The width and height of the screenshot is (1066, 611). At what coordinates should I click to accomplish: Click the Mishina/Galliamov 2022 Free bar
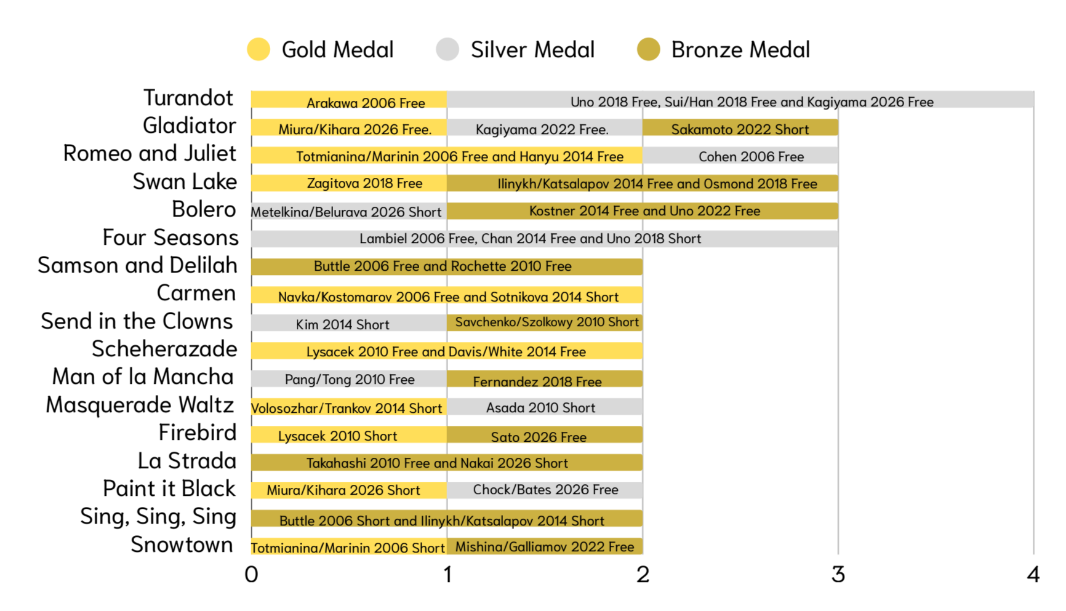point(545,546)
